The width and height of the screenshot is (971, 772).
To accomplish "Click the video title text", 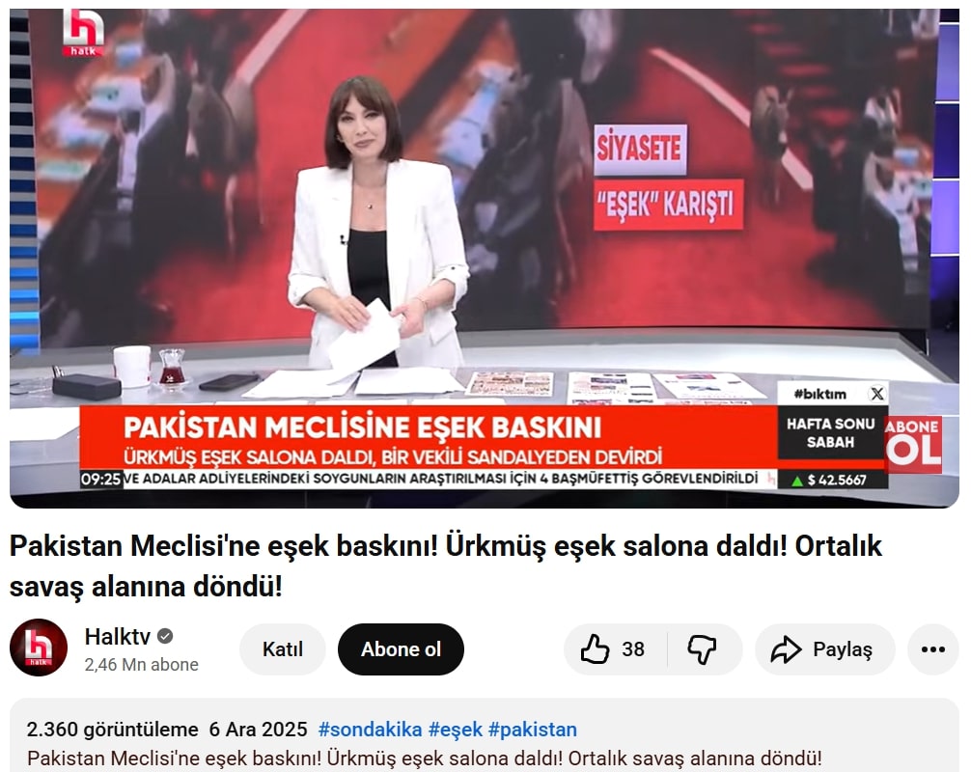I will (x=446, y=565).
